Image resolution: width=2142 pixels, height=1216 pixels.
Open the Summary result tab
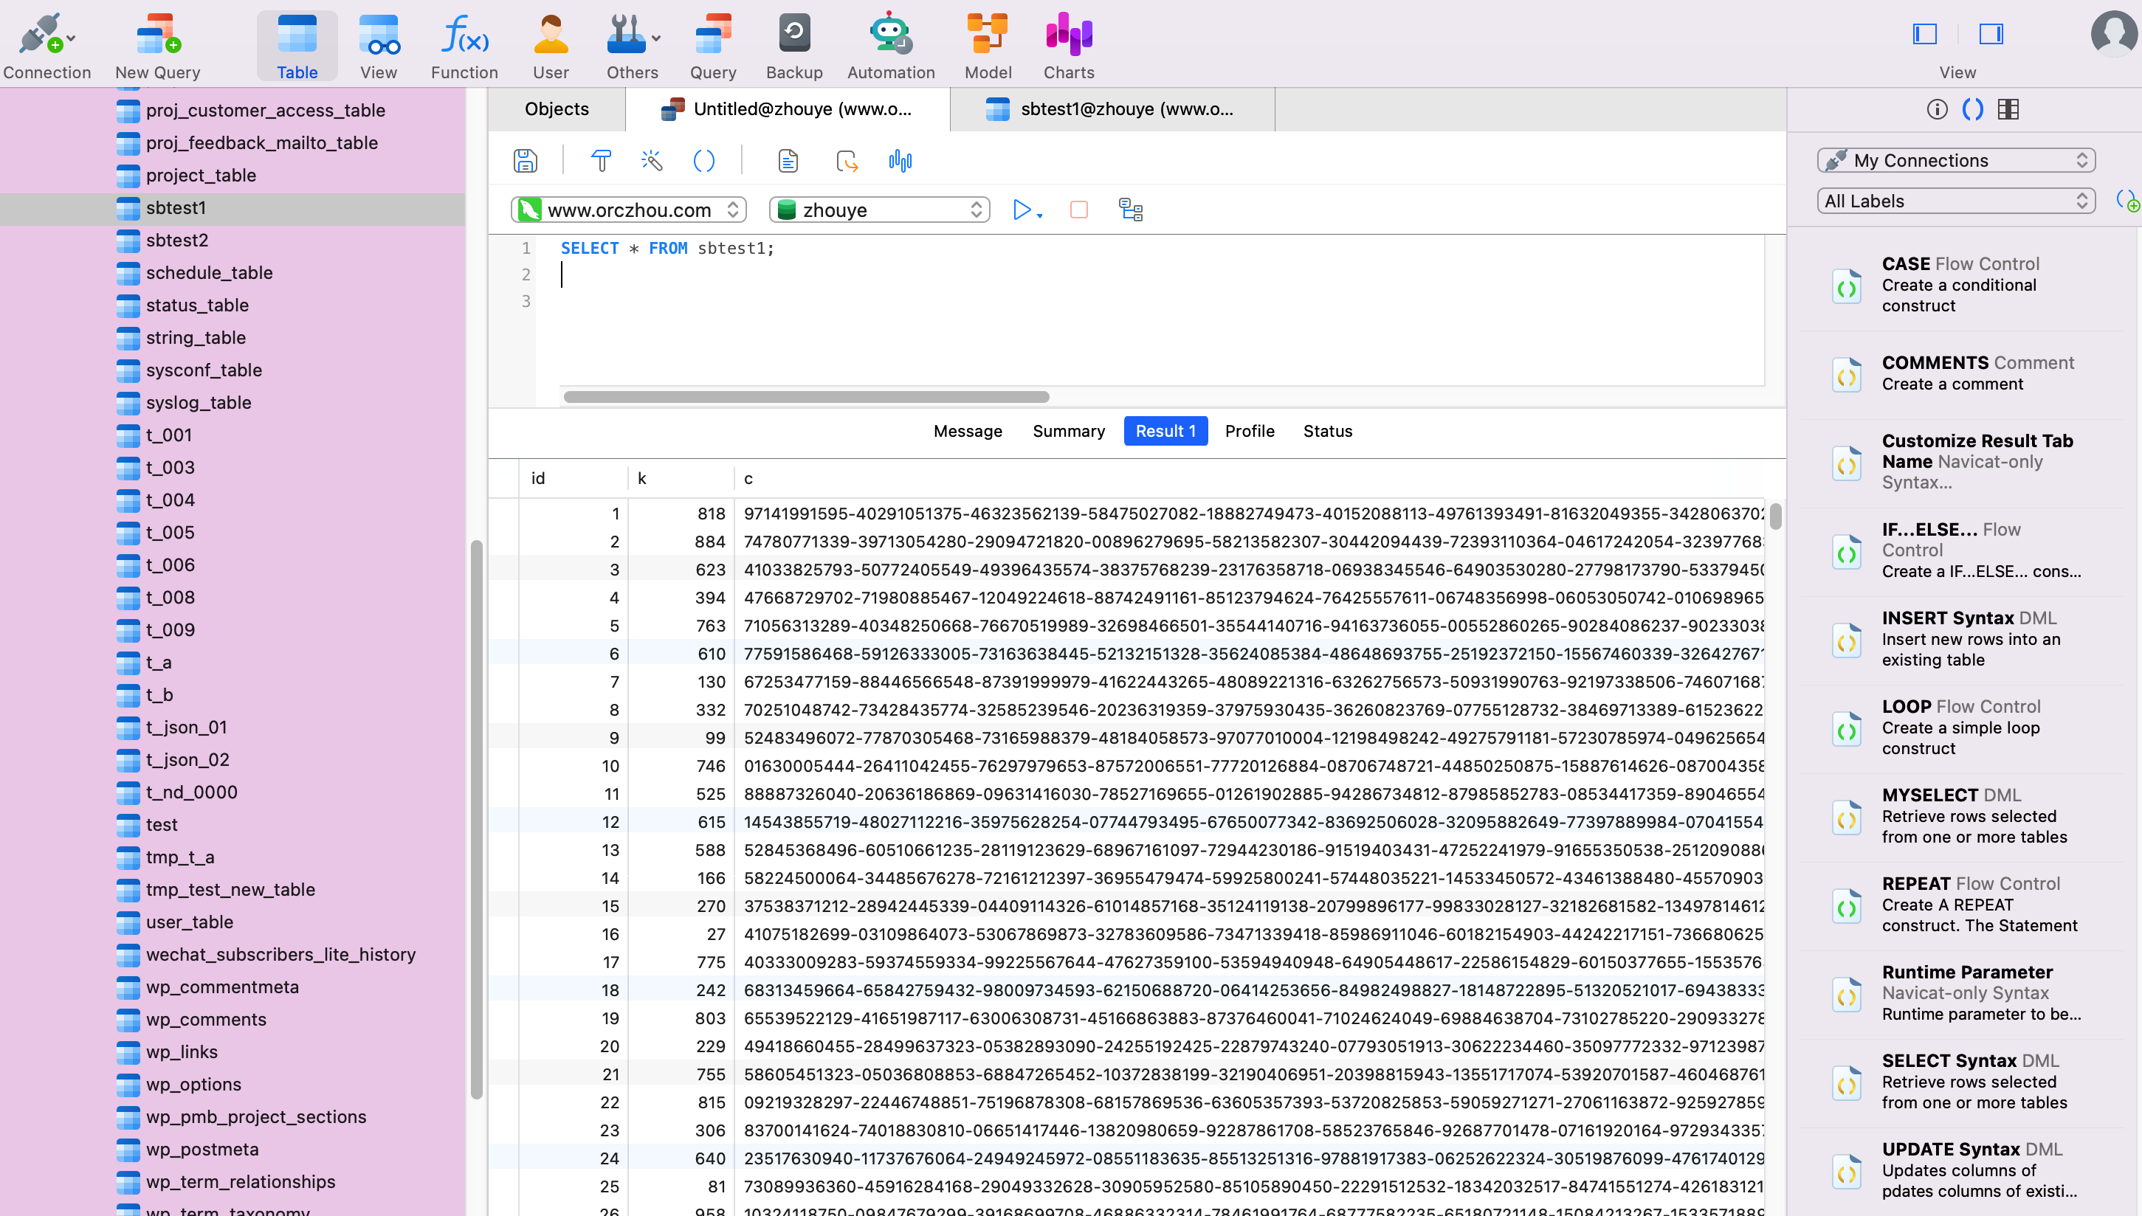(x=1069, y=431)
